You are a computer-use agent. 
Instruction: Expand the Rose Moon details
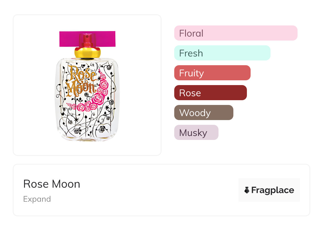coord(37,199)
